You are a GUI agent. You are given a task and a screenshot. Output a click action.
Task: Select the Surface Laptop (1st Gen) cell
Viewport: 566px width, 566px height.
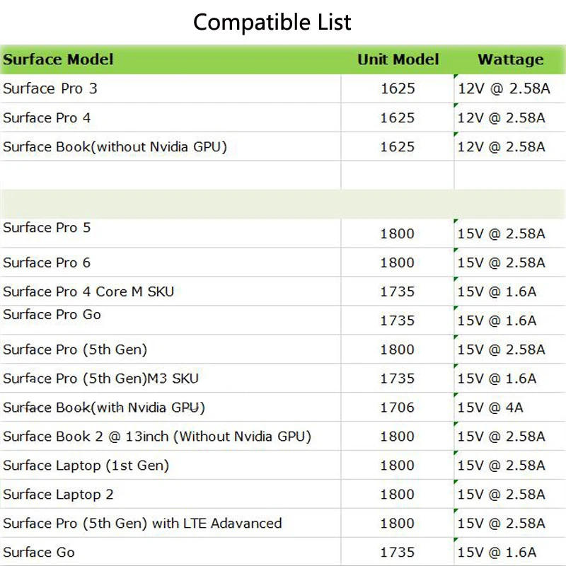[86, 466]
